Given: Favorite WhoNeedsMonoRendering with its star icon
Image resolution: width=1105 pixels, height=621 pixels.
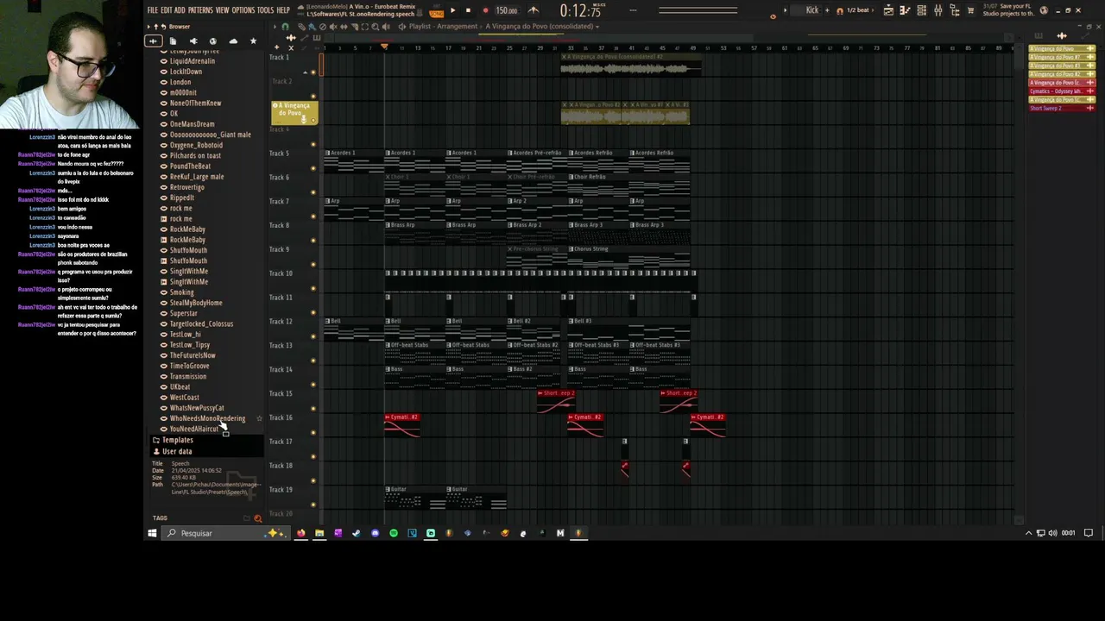Looking at the screenshot, I should [259, 418].
